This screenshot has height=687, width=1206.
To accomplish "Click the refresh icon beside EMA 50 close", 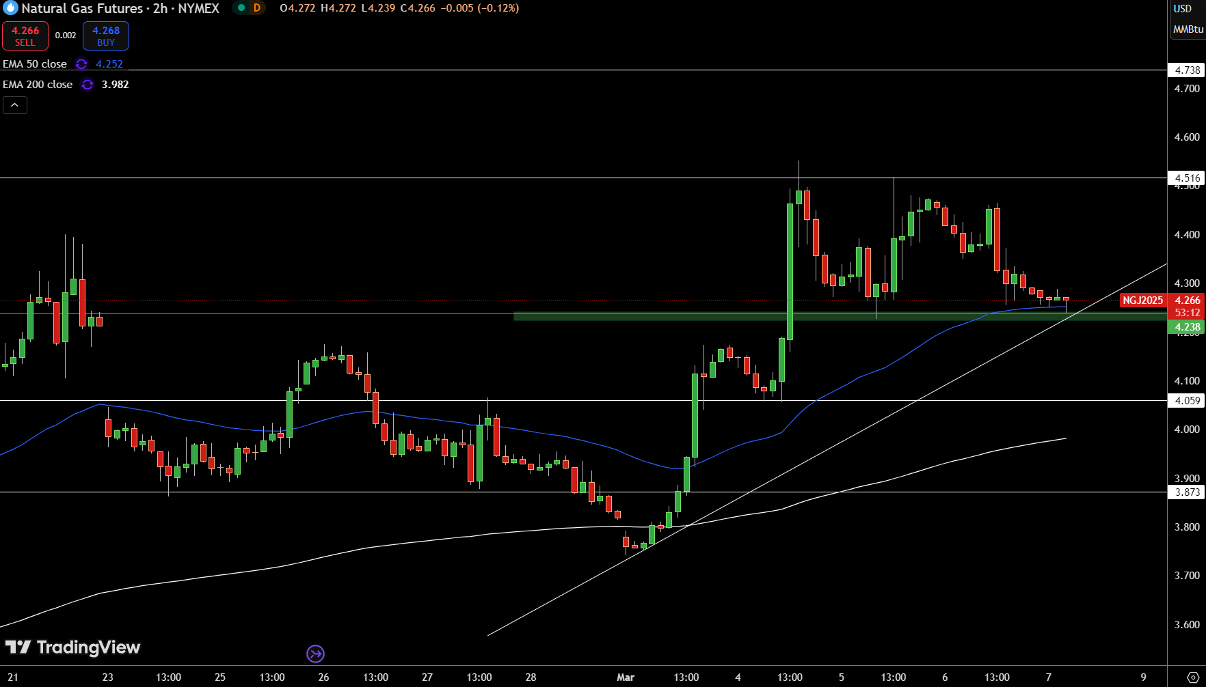I will [x=81, y=64].
